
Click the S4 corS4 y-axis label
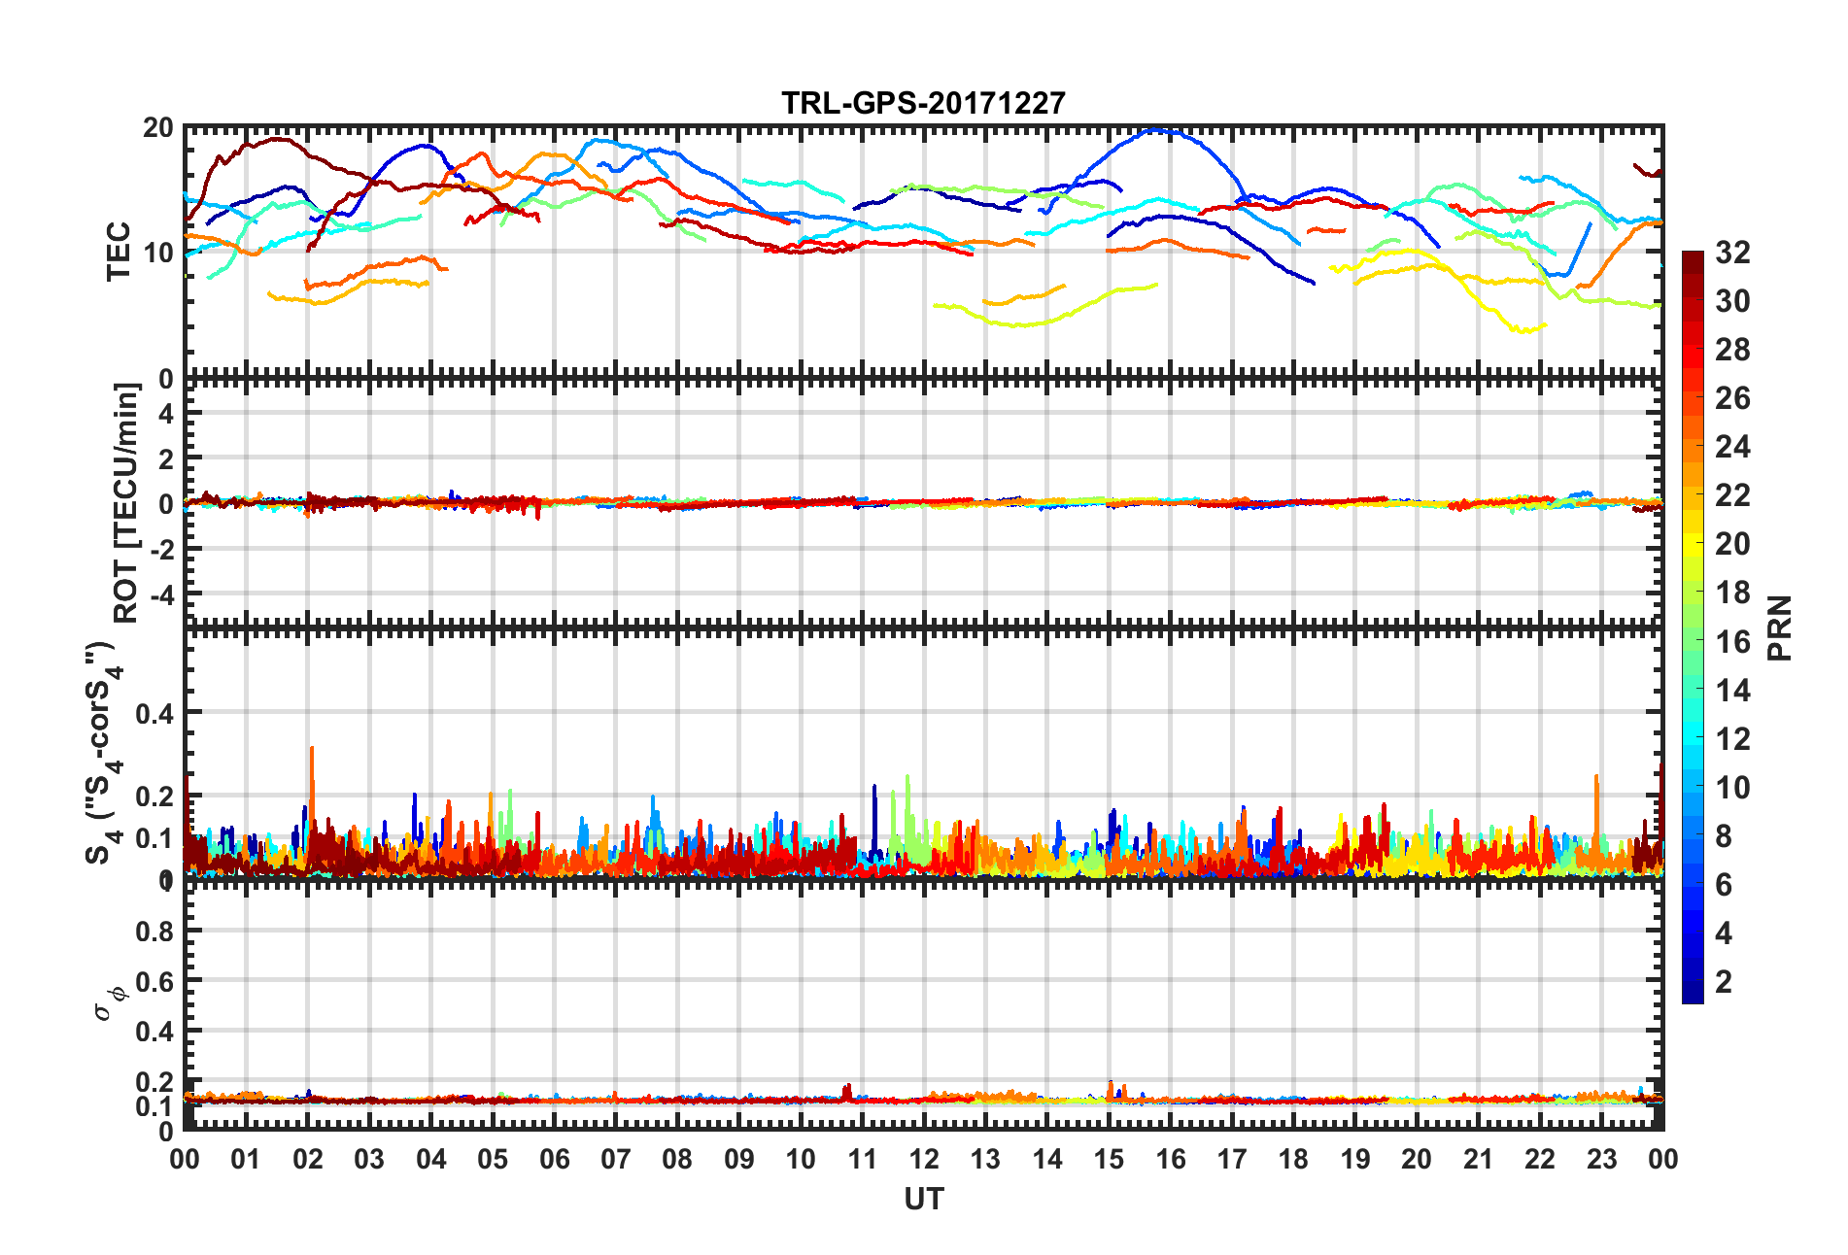pos(101,752)
